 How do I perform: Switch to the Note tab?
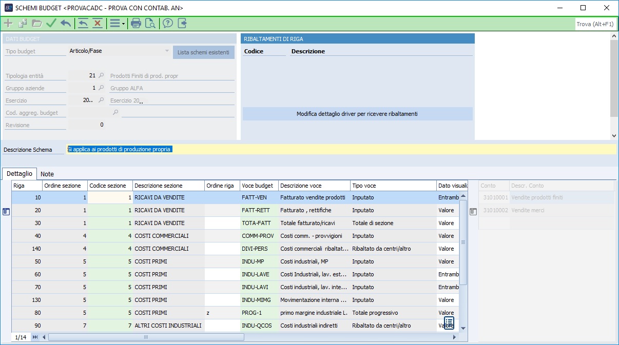pyautogui.click(x=47, y=174)
